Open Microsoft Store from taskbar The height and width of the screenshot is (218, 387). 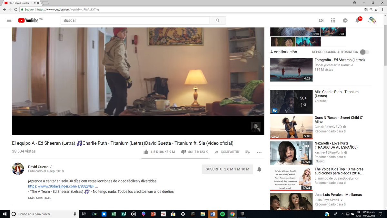coord(173,214)
